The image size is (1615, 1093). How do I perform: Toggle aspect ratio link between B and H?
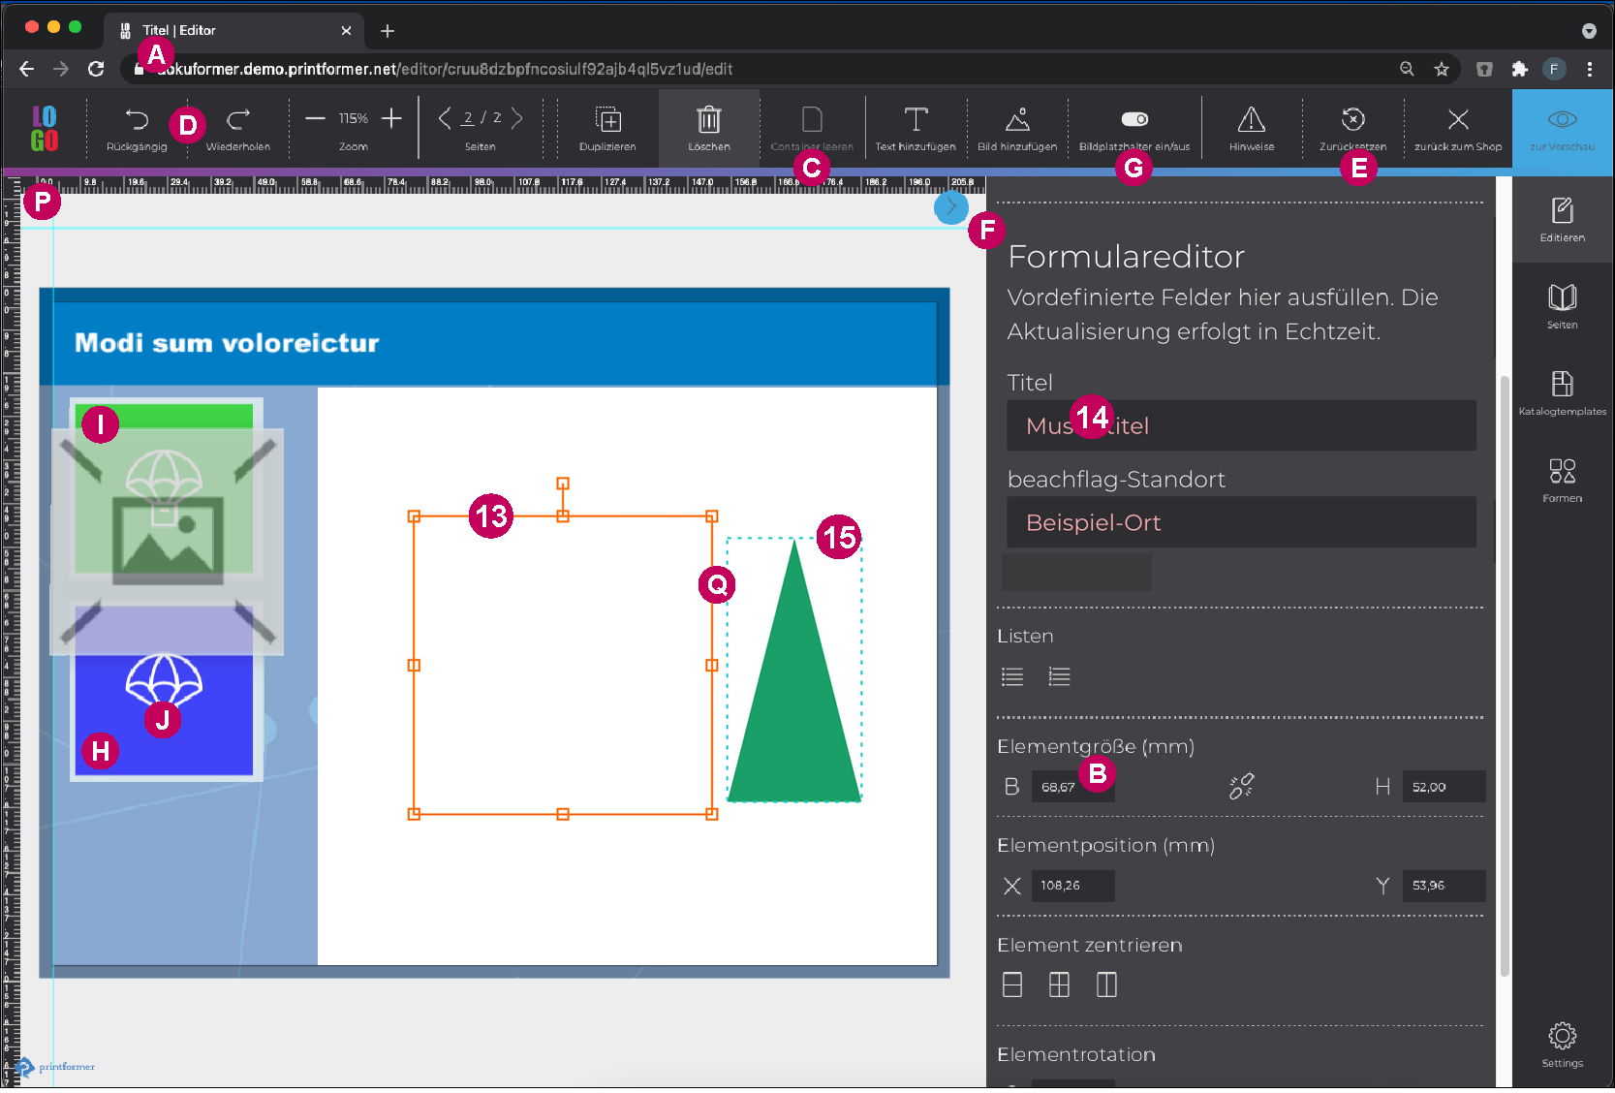pos(1241,786)
